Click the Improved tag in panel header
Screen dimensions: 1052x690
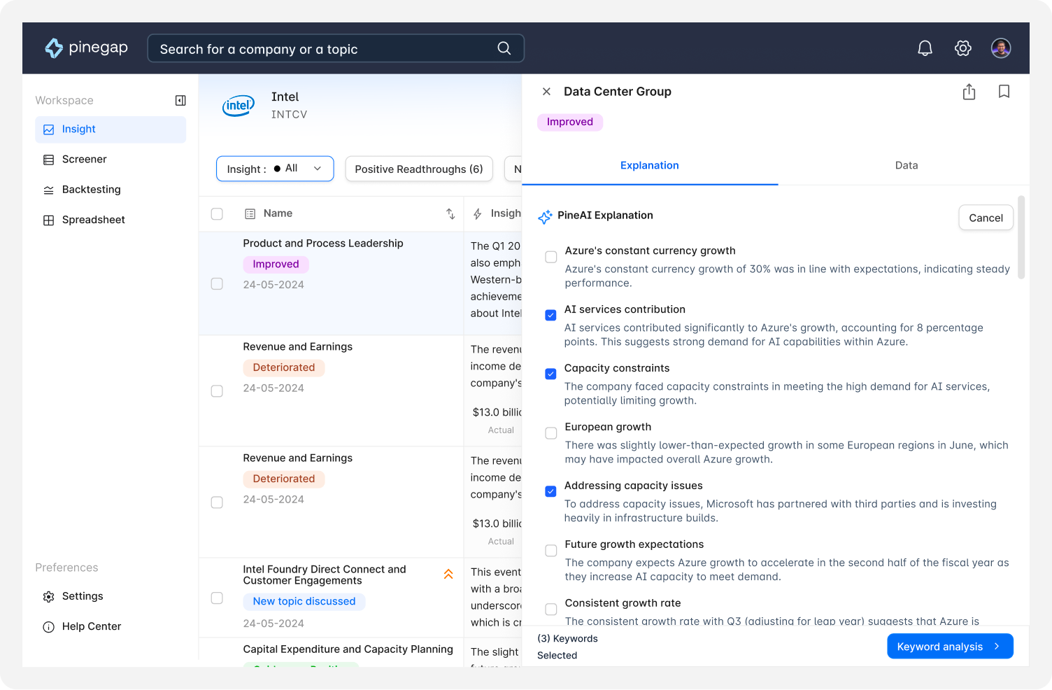[570, 122]
